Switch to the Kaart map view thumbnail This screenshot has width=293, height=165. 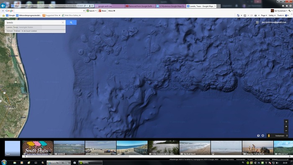point(12,148)
